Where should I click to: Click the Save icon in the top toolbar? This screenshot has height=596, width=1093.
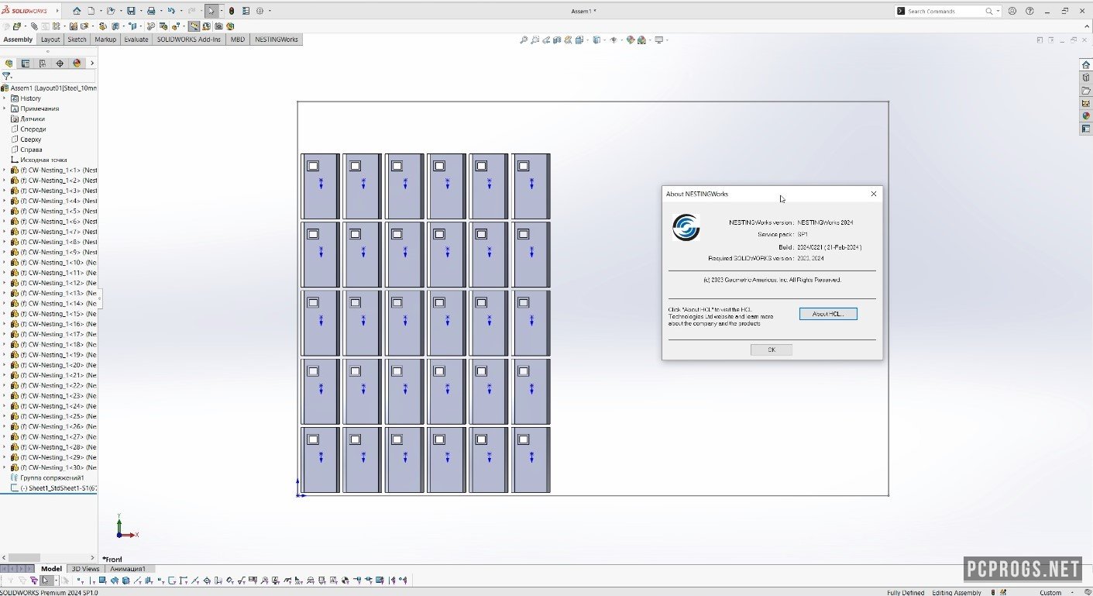(x=131, y=11)
